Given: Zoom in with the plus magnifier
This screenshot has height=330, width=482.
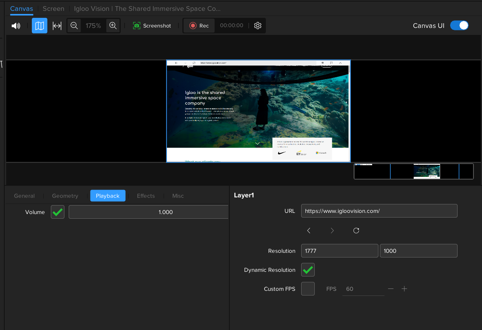Looking at the screenshot, I should tap(113, 26).
